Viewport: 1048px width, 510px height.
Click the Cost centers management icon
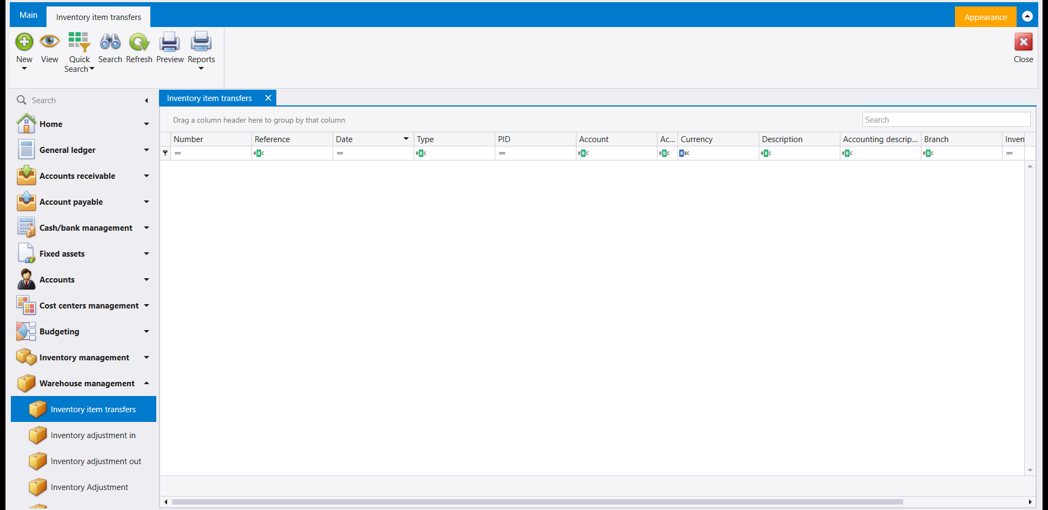[x=26, y=305]
